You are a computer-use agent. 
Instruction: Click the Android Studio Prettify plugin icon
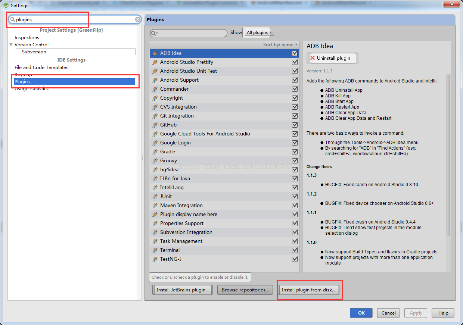pyautogui.click(x=155, y=62)
